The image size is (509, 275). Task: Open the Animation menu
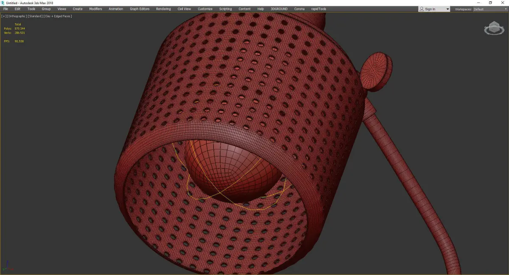116,9
